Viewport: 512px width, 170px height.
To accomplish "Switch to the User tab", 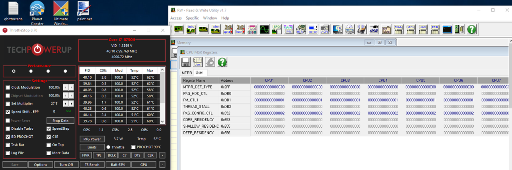I will 199,73.
